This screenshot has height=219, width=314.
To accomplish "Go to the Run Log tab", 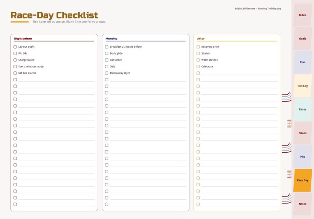I will click(303, 86).
